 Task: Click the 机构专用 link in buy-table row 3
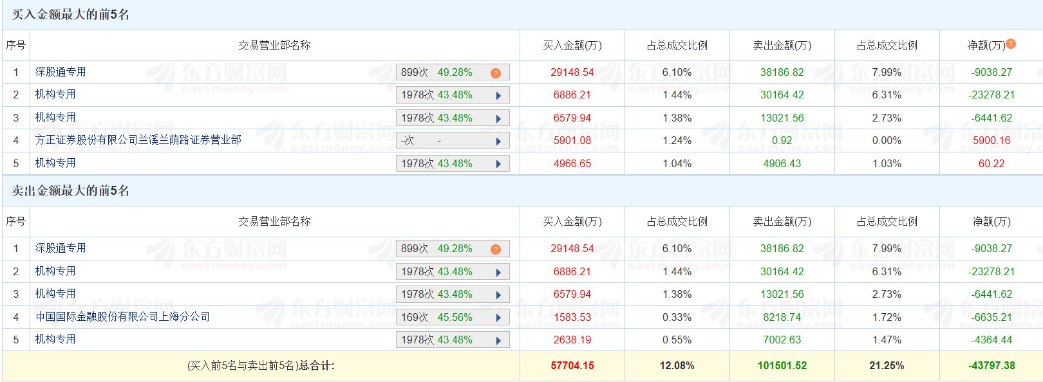55,118
